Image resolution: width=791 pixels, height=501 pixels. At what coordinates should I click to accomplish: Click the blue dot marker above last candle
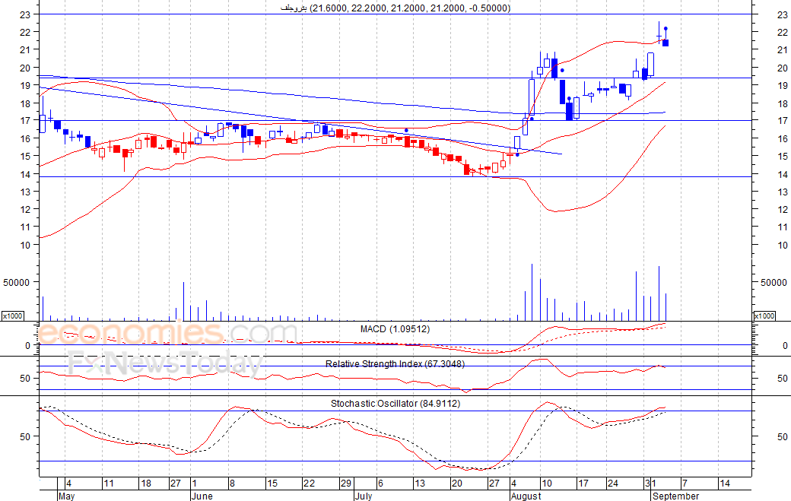666,29
